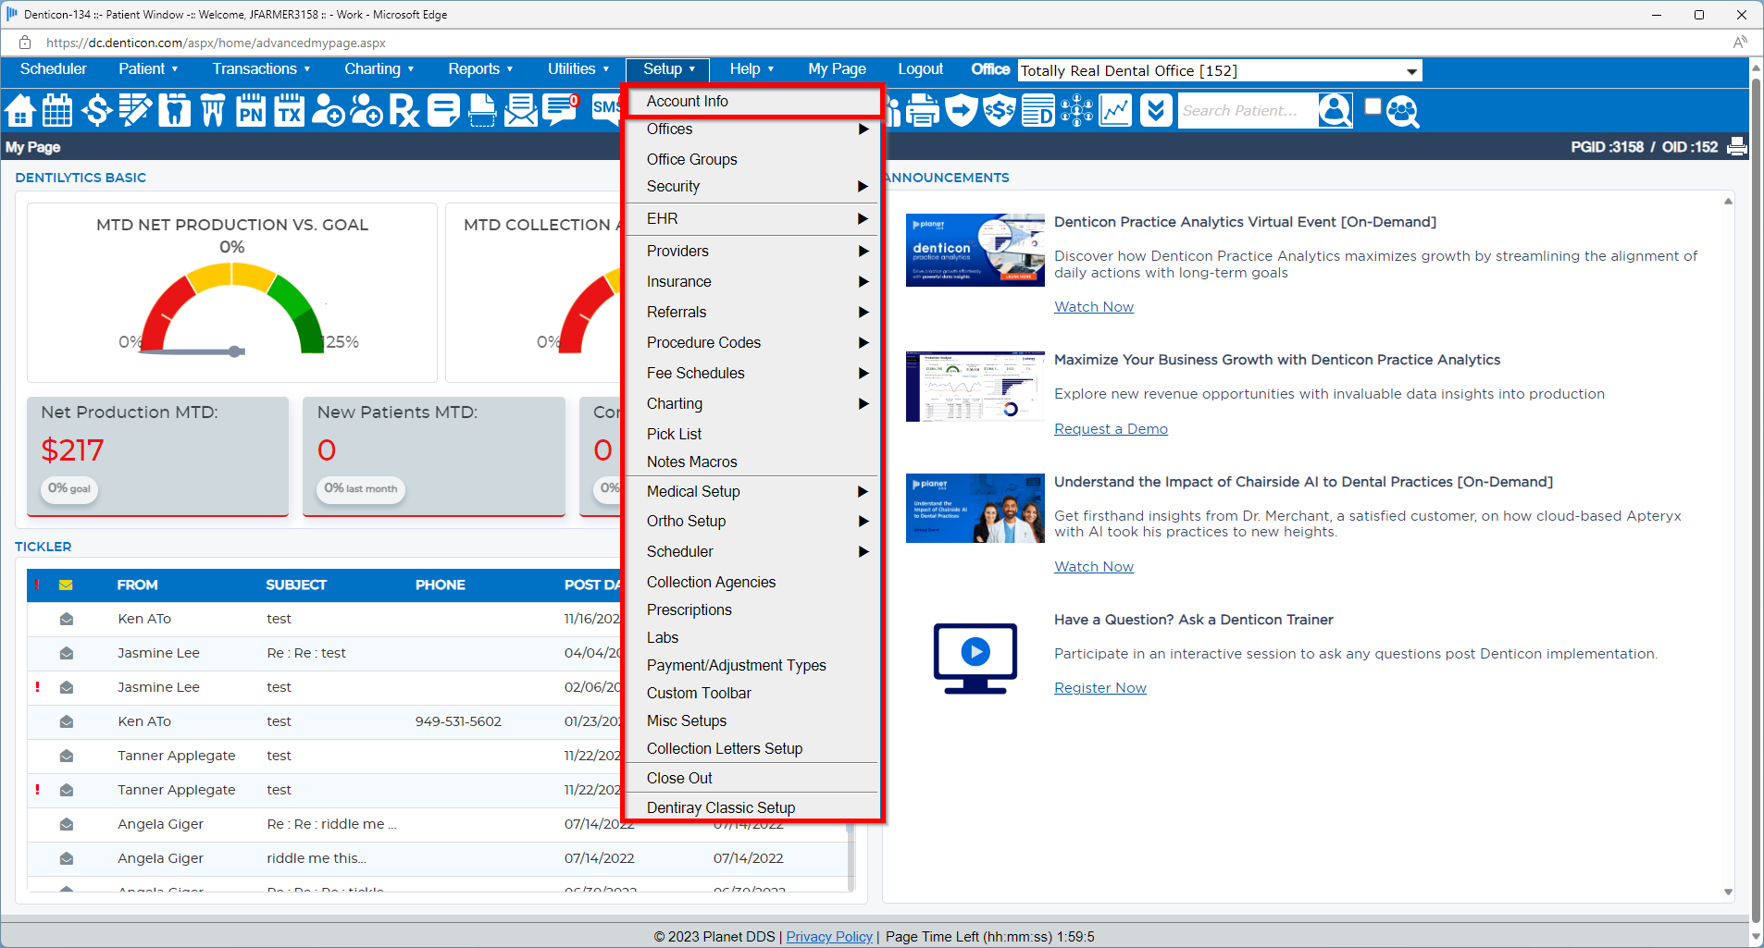Click the printer icon in the toolbar
The height and width of the screenshot is (948, 1764).
click(922, 110)
